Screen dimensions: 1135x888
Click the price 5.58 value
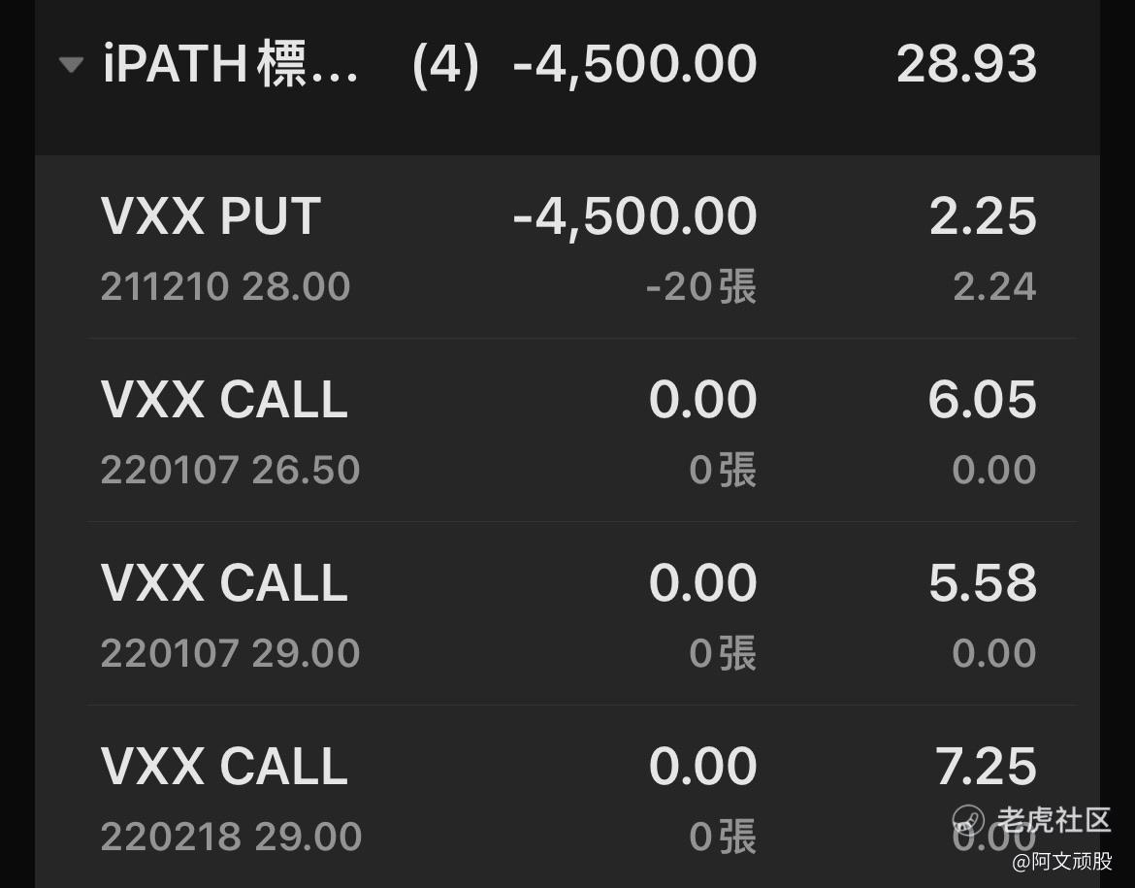983,582
